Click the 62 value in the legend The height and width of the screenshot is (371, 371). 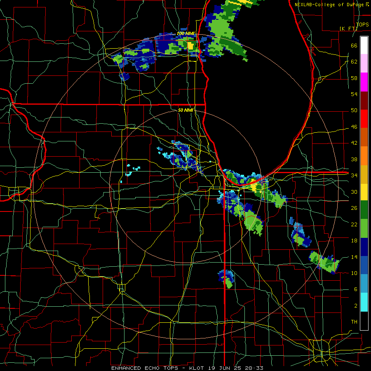tap(354, 62)
